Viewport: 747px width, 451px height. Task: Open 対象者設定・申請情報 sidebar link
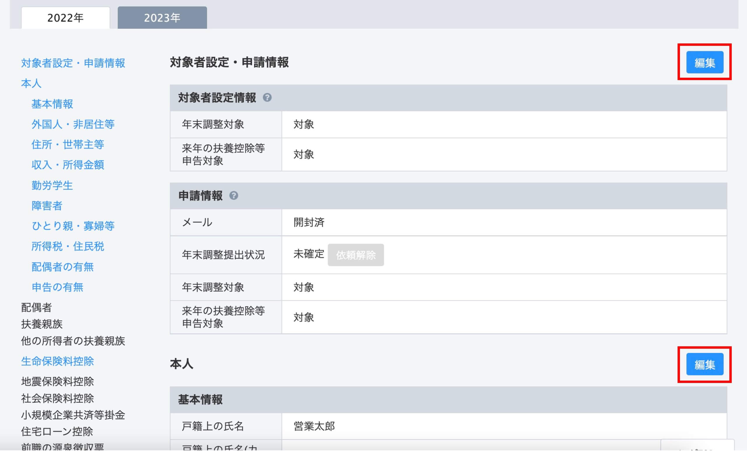[73, 63]
